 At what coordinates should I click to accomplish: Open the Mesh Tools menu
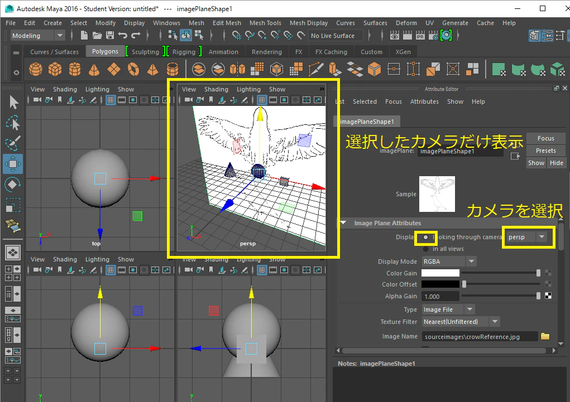point(265,23)
